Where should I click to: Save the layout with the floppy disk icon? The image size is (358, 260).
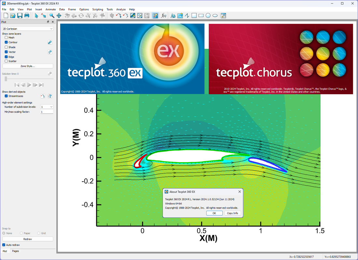point(20,16)
